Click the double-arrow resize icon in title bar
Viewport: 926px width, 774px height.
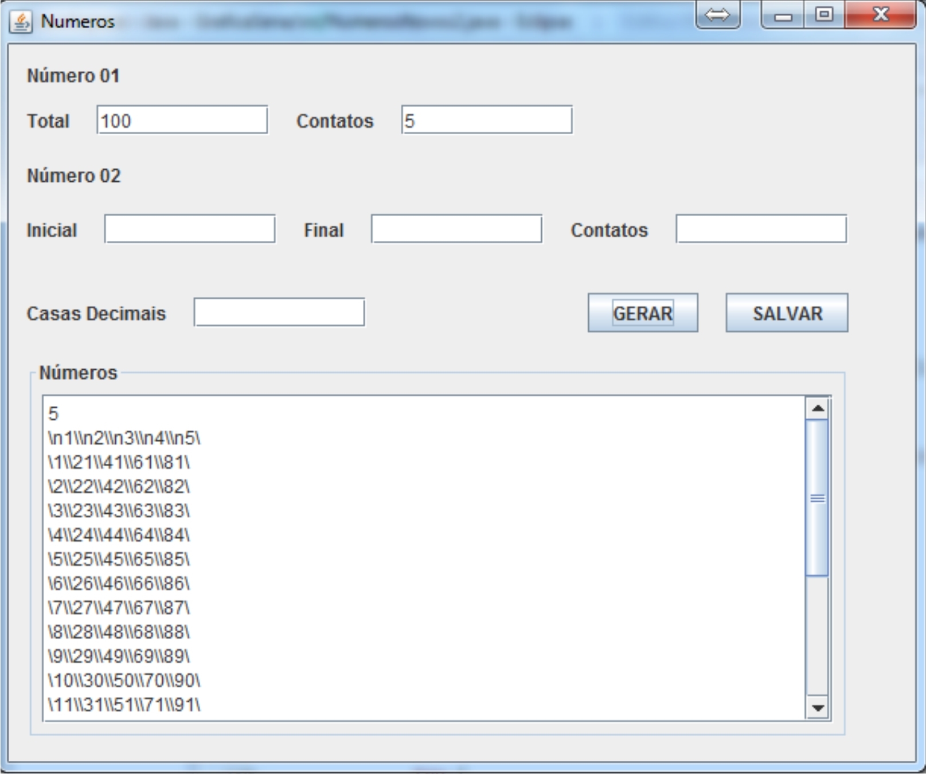[717, 15]
